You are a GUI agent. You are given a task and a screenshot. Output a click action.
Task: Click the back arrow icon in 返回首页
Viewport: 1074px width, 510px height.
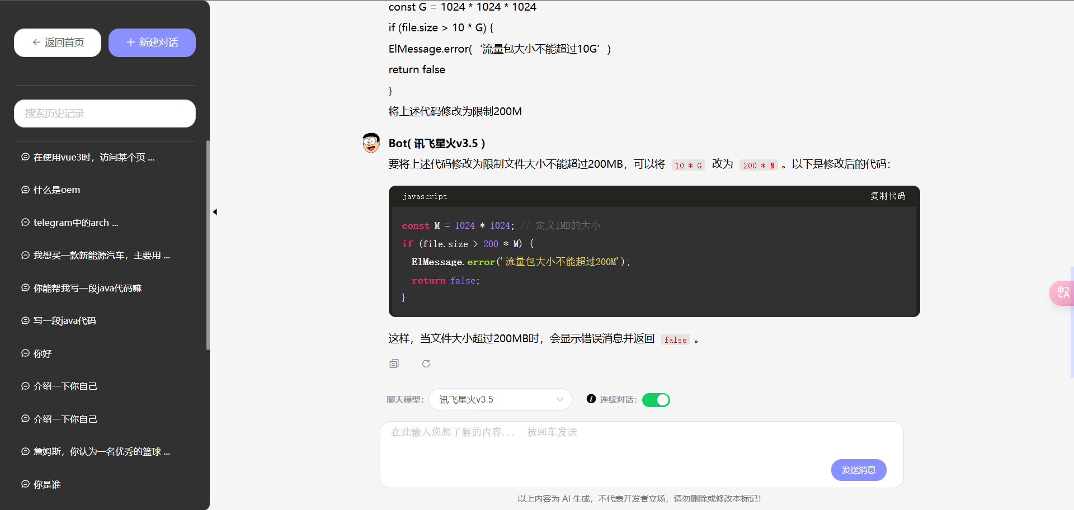point(36,42)
